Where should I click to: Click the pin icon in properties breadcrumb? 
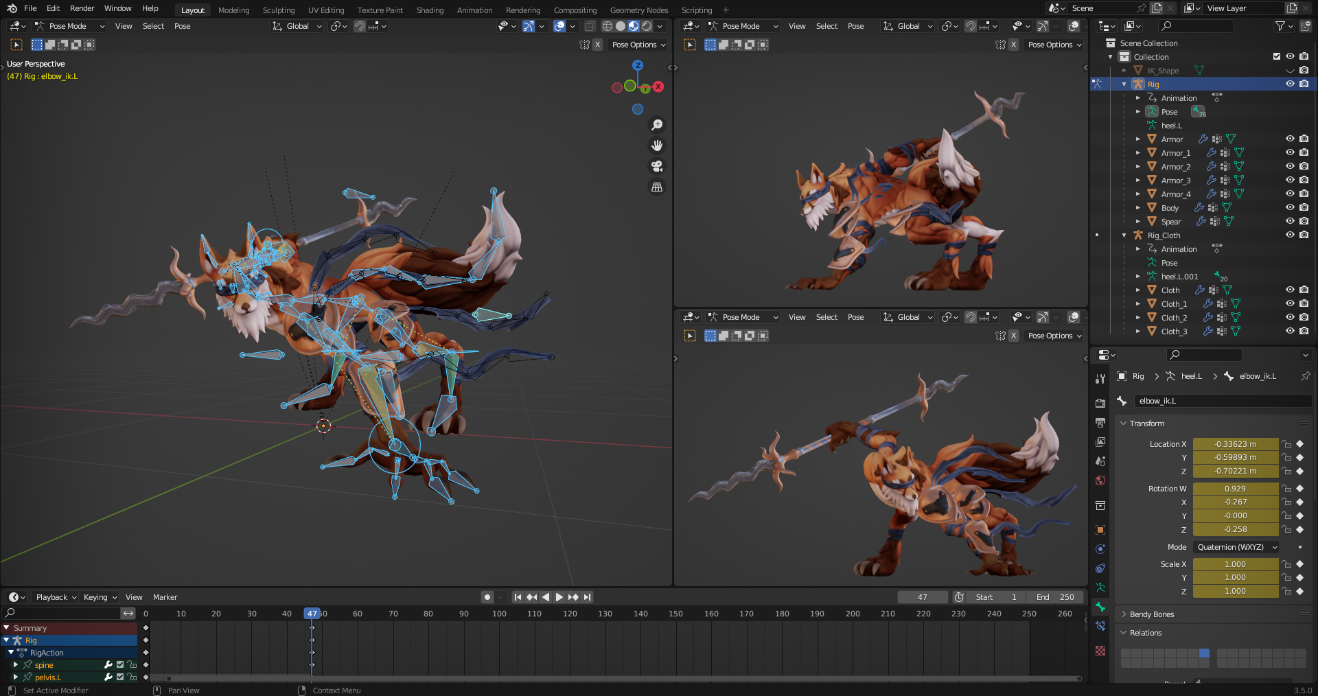click(1305, 376)
